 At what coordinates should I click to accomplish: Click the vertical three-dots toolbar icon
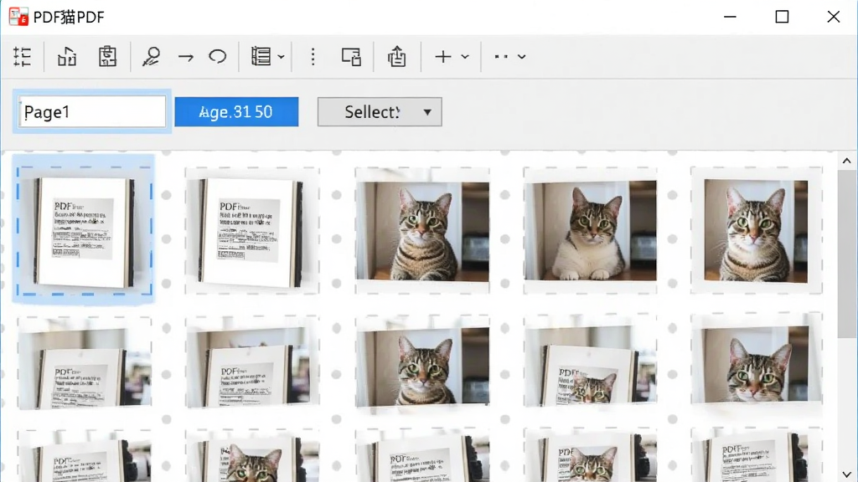tap(313, 56)
